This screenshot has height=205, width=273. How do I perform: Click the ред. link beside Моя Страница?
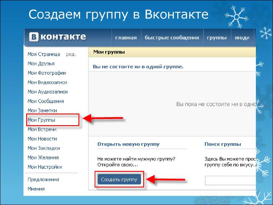[x=71, y=54]
